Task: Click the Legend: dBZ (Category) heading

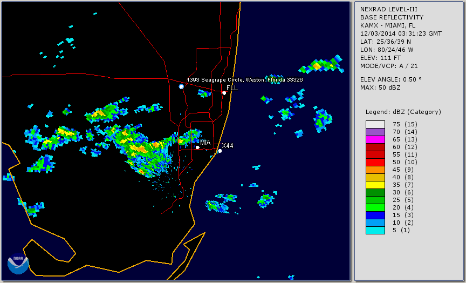Action: 403,112
